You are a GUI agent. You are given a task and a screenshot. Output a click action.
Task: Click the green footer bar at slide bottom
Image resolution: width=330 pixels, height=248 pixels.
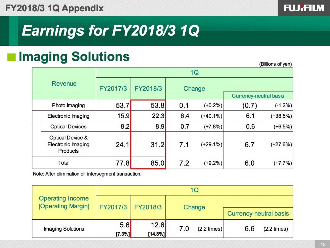pyautogui.click(x=165, y=244)
